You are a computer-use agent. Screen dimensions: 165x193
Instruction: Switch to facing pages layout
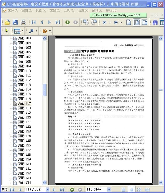click(147, 189)
